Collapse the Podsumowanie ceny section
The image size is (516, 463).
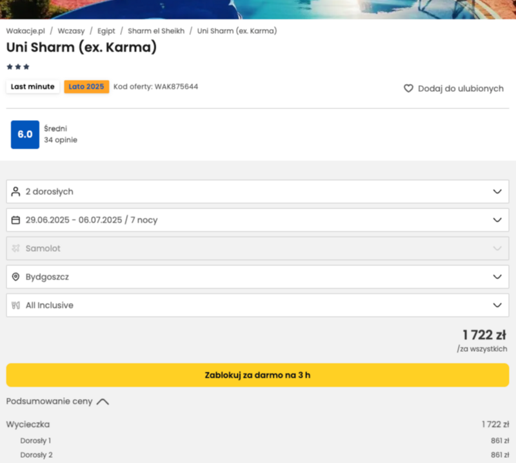[x=57, y=402]
